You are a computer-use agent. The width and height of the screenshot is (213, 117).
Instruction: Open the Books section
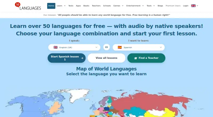point(86,6)
